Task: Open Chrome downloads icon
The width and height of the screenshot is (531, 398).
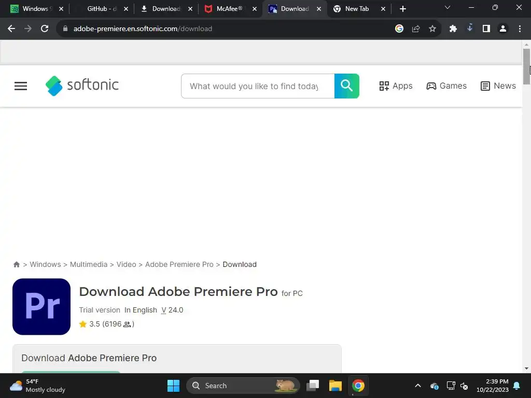Action: [x=470, y=29]
